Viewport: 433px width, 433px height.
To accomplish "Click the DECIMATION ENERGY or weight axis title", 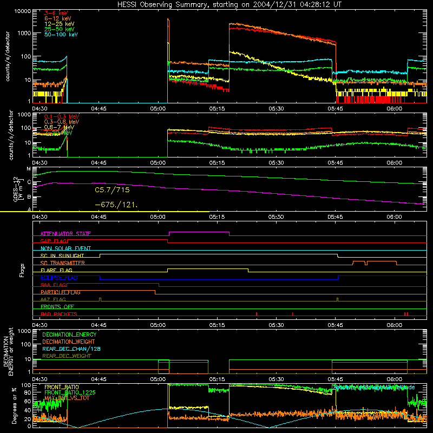I will [x=8, y=351].
